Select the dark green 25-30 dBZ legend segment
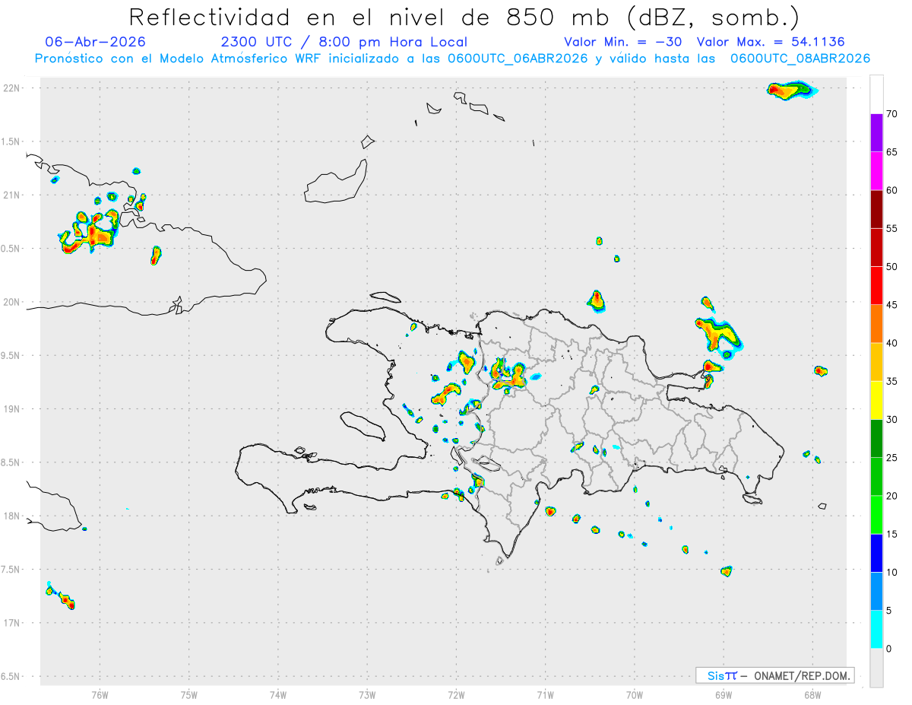 (876, 438)
